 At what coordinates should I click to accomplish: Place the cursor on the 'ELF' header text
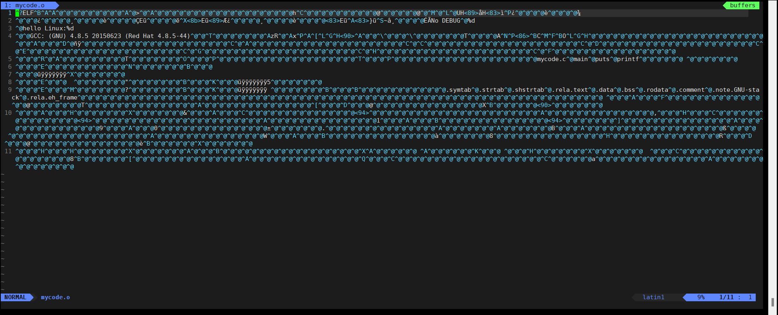pyautogui.click(x=28, y=13)
